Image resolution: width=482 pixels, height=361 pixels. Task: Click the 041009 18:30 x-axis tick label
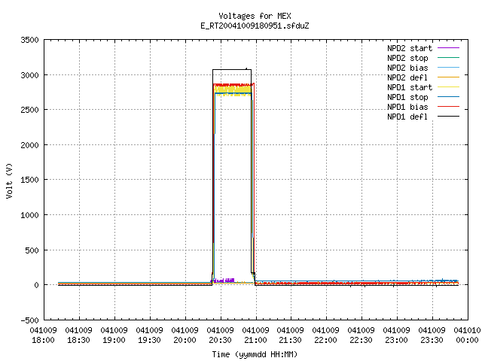78,335
